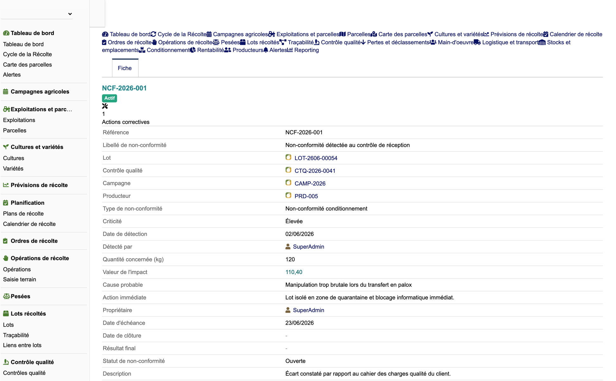Open the dropdown at top of sidebar
This screenshot has width=616, height=381.
click(x=37, y=14)
